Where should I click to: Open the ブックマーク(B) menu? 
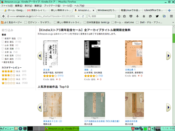click(52, 6)
